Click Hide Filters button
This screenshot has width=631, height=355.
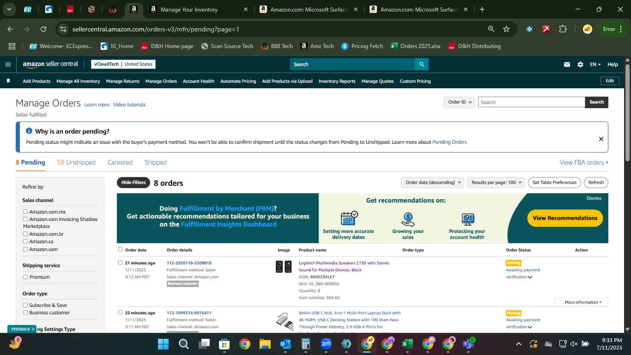(x=133, y=183)
